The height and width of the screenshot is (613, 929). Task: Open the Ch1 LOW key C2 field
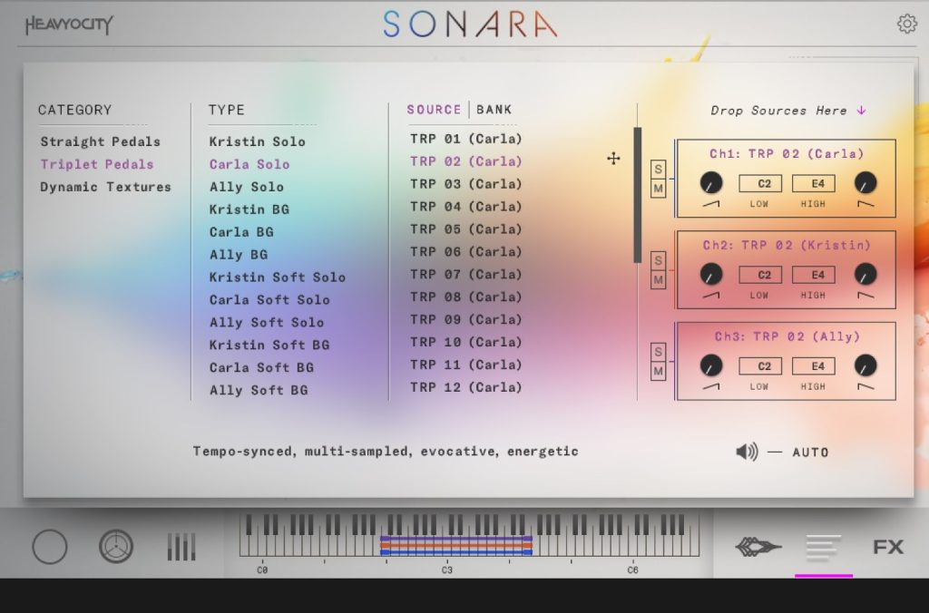coord(759,184)
